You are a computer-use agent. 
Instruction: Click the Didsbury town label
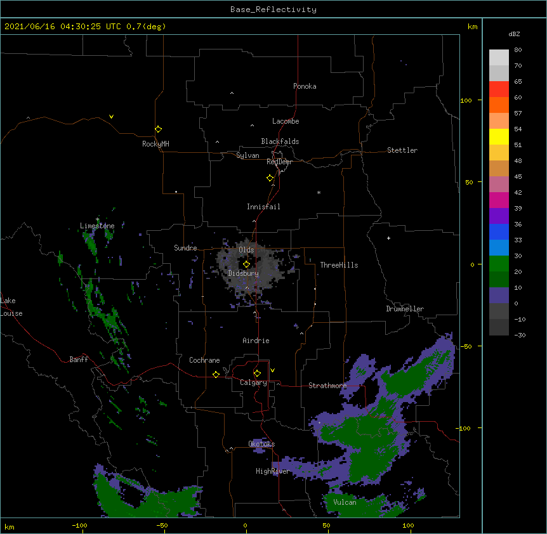click(243, 273)
